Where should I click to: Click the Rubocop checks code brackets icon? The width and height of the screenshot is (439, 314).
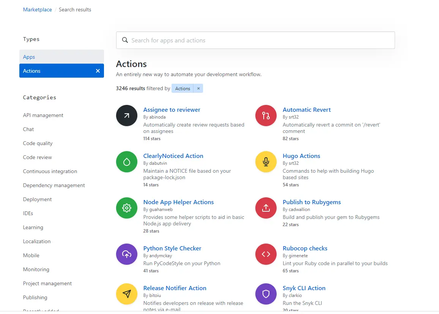266,254
